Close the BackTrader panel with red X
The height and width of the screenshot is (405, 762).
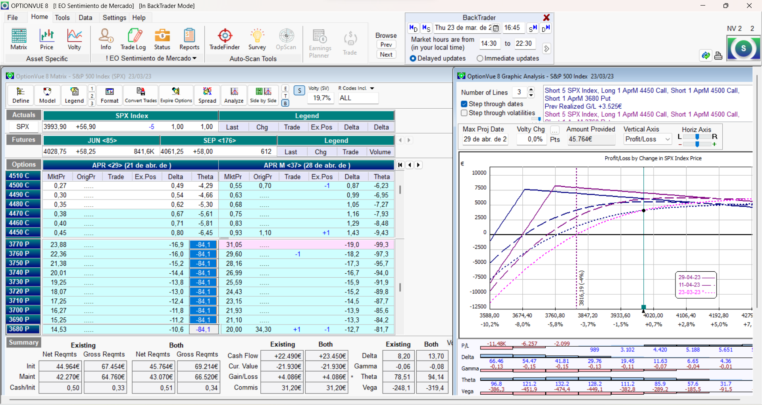[x=546, y=17]
